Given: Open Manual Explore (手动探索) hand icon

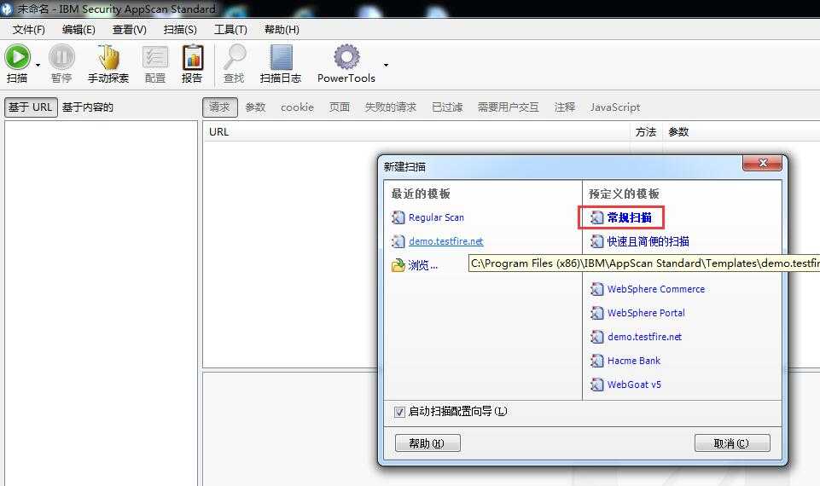Looking at the screenshot, I should click(x=108, y=57).
